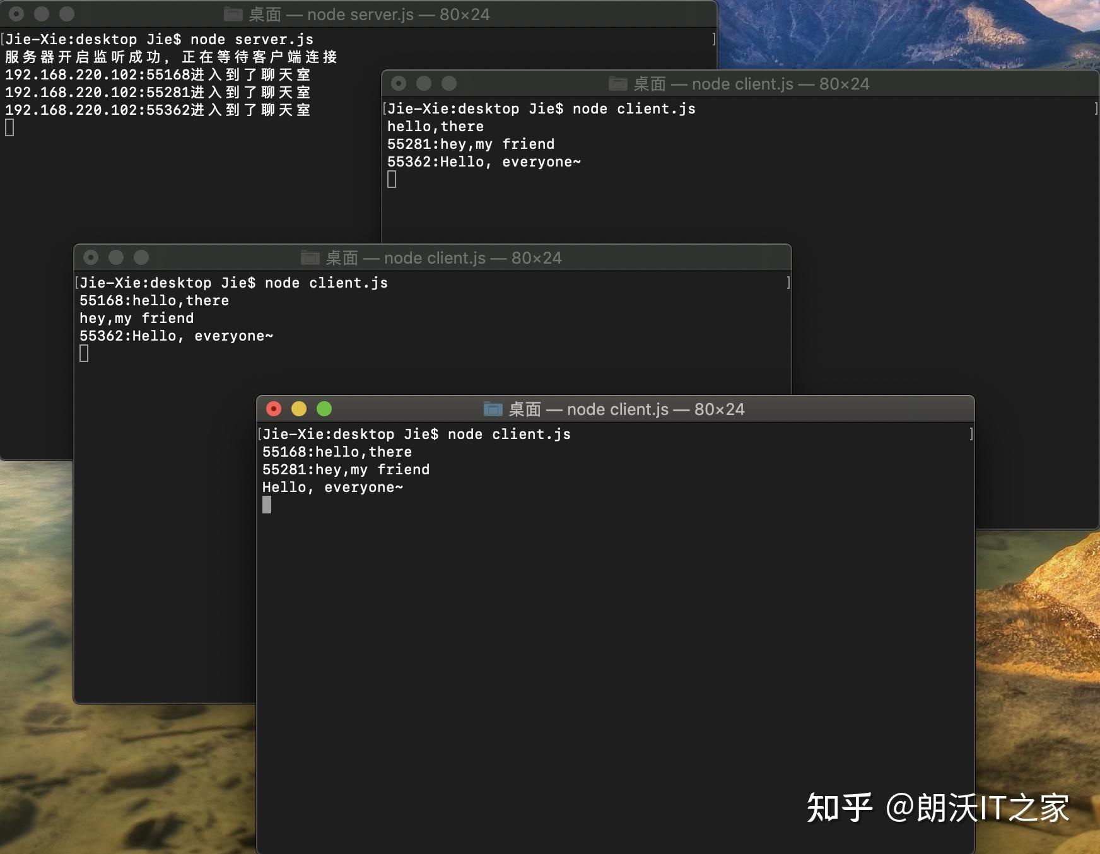
Task: Click the folder icon in front client.js title bar
Action: (493, 409)
